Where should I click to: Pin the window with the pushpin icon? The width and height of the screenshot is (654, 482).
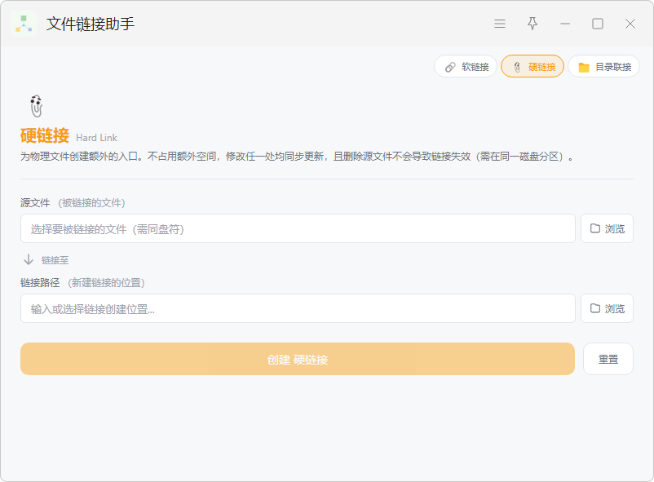click(532, 24)
